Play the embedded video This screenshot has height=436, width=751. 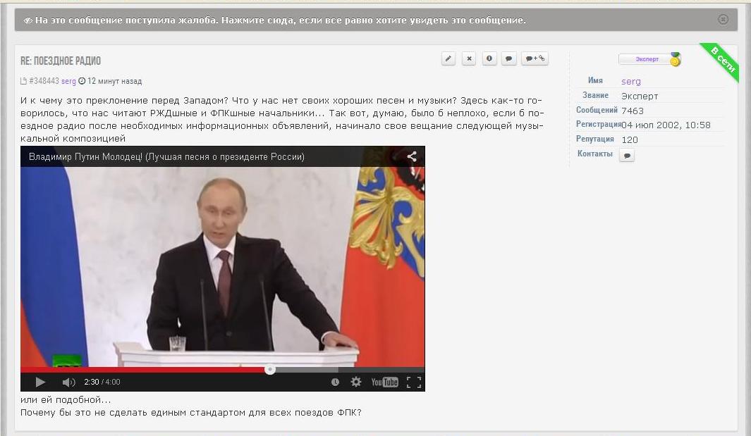click(x=40, y=382)
